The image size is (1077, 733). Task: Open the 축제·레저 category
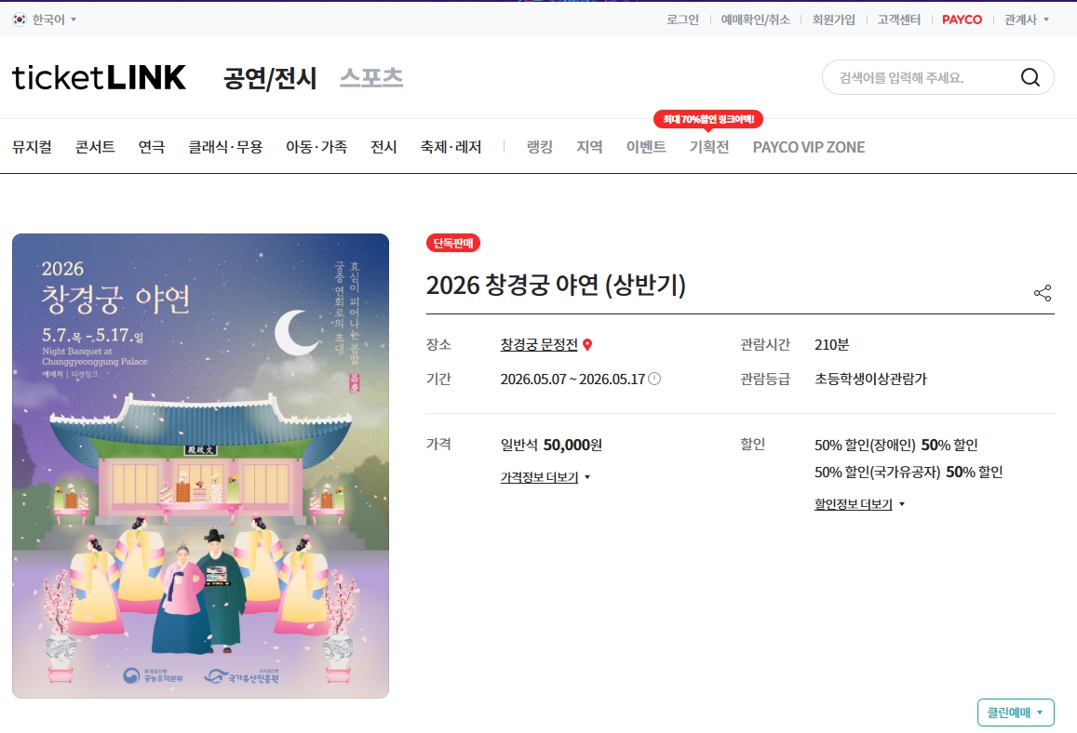pyautogui.click(x=451, y=147)
